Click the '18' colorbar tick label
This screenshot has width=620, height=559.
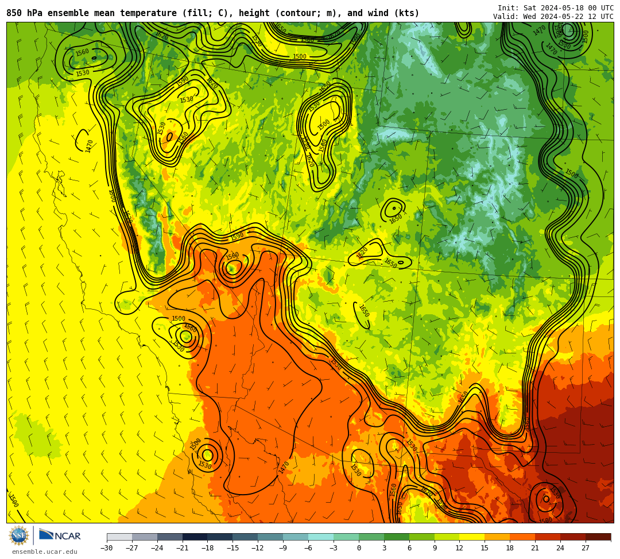(510, 548)
